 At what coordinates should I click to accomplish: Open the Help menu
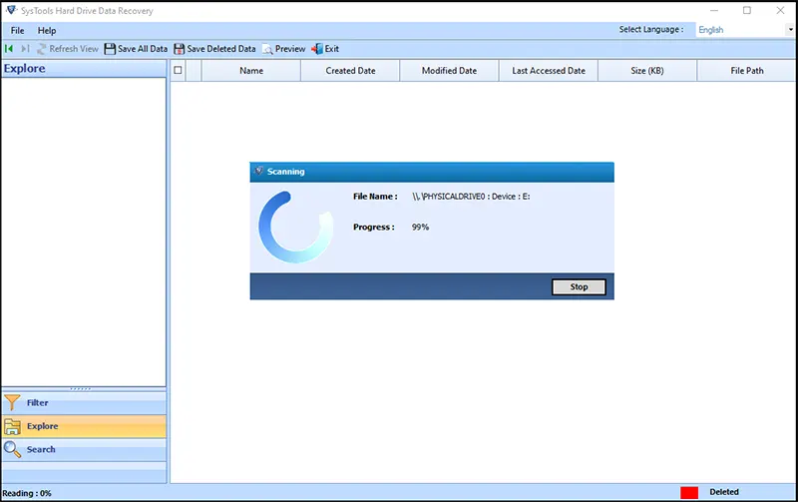point(47,31)
